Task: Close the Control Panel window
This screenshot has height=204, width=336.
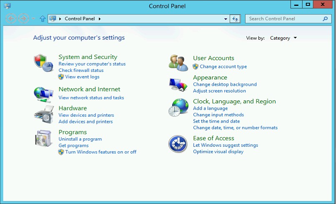Action: pos(323,4)
